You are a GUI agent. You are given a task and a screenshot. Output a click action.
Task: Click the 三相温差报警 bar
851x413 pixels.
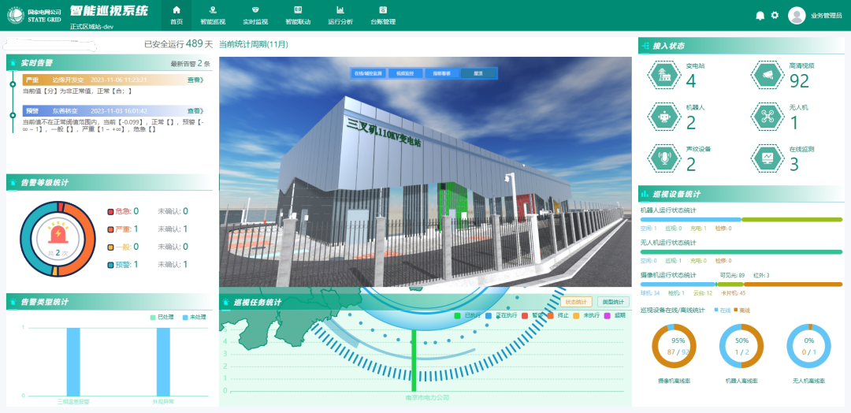73,362
